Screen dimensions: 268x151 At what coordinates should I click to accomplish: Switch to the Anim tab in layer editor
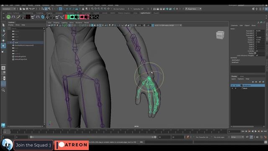coord(242,76)
